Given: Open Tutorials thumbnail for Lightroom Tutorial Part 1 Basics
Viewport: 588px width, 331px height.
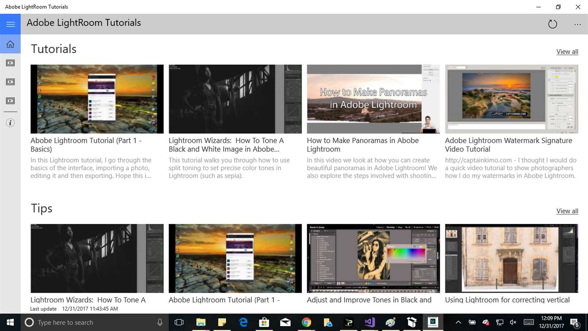Looking at the screenshot, I should pyautogui.click(x=97, y=99).
